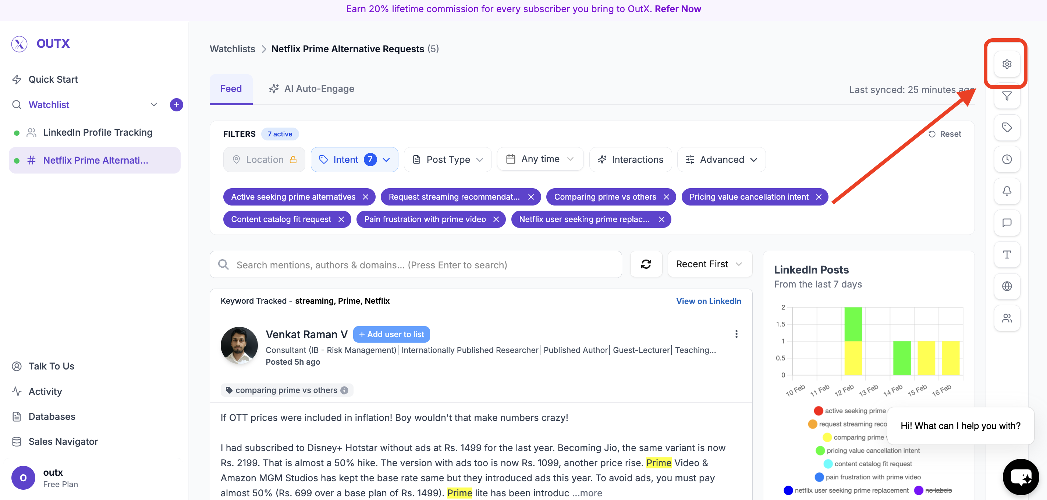Switch to the AI Auto-Engage tab
This screenshot has width=1047, height=500.
pos(311,89)
